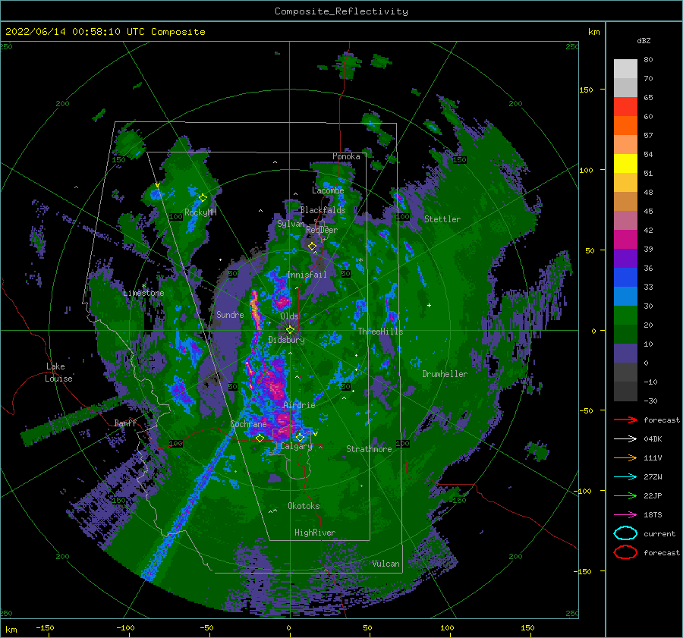Pick the dark orange swatch between 60 and 57

point(625,126)
